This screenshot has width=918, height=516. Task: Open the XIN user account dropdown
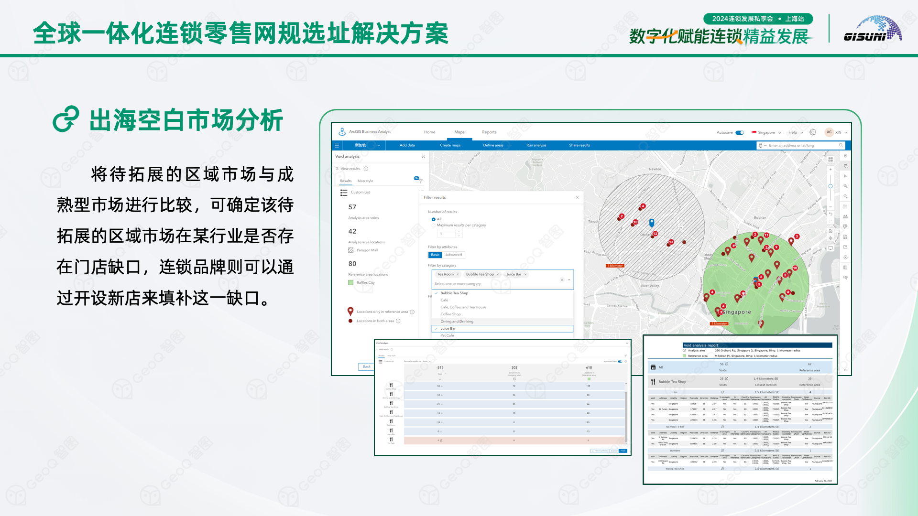point(837,132)
